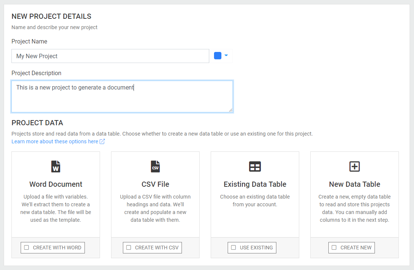Click the New Data Table description text
The image size is (414, 270).
pyautogui.click(x=355, y=208)
